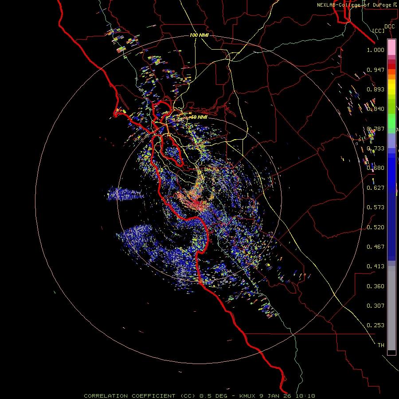Viewport: 399px width, 399px height.
Task: Click the 0.840 scale value
Action: [x=376, y=109]
